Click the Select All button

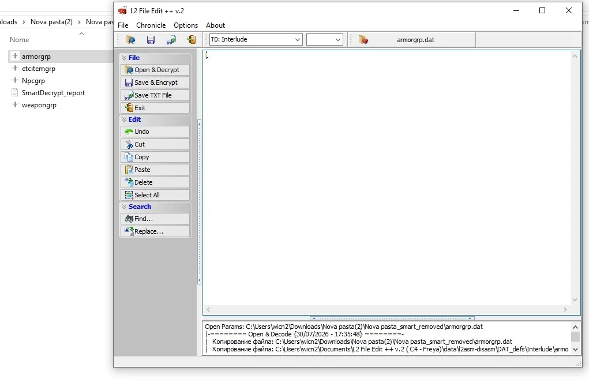coord(155,195)
